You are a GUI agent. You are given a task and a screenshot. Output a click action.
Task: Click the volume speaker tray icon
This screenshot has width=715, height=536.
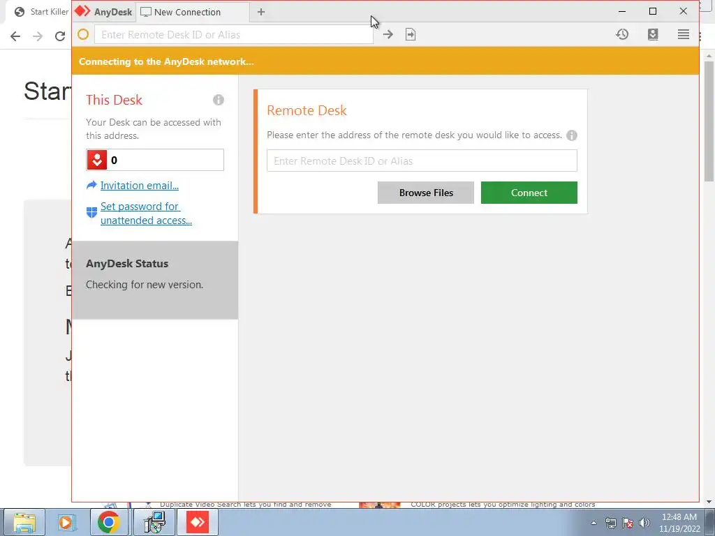[x=644, y=523]
